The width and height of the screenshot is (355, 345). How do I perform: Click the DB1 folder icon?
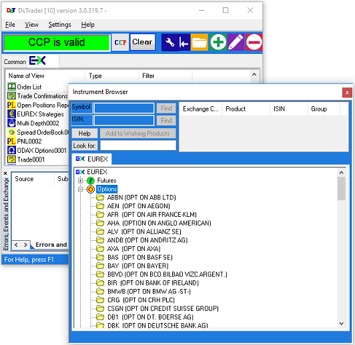point(100,317)
